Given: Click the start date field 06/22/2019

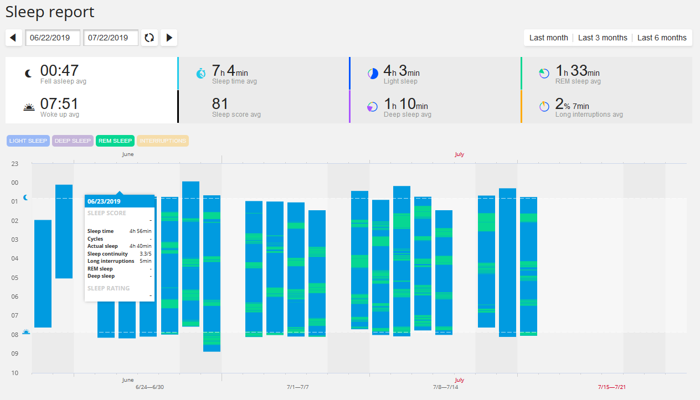Looking at the screenshot, I should (53, 38).
